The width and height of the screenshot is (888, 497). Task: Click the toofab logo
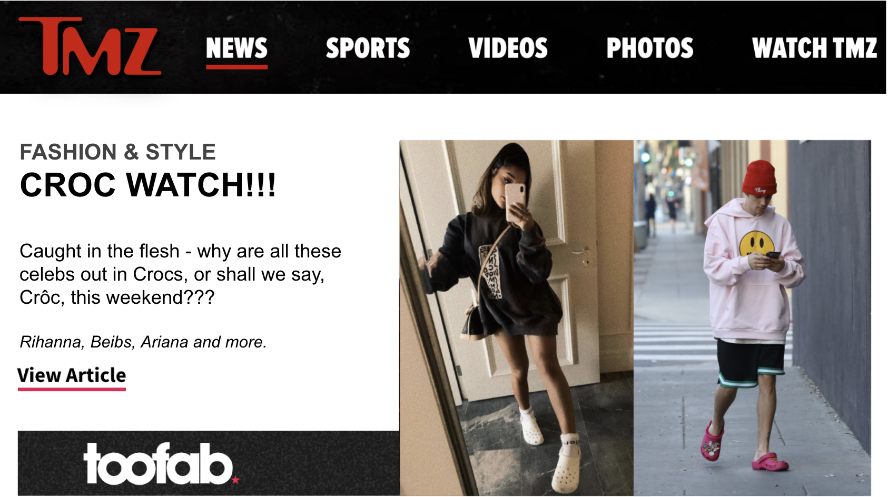tap(158, 464)
